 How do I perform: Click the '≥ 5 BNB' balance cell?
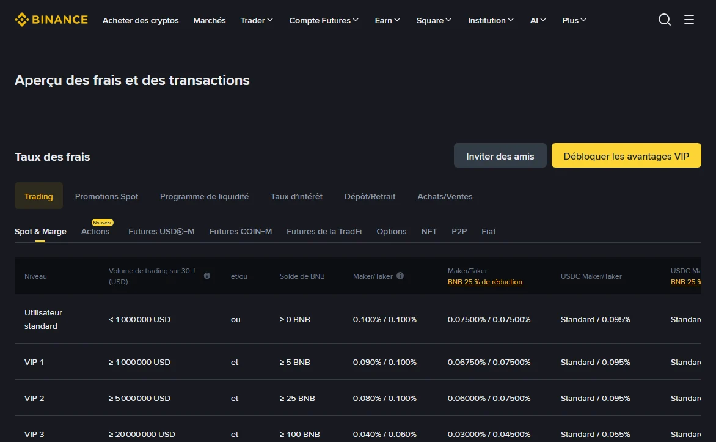(x=294, y=362)
